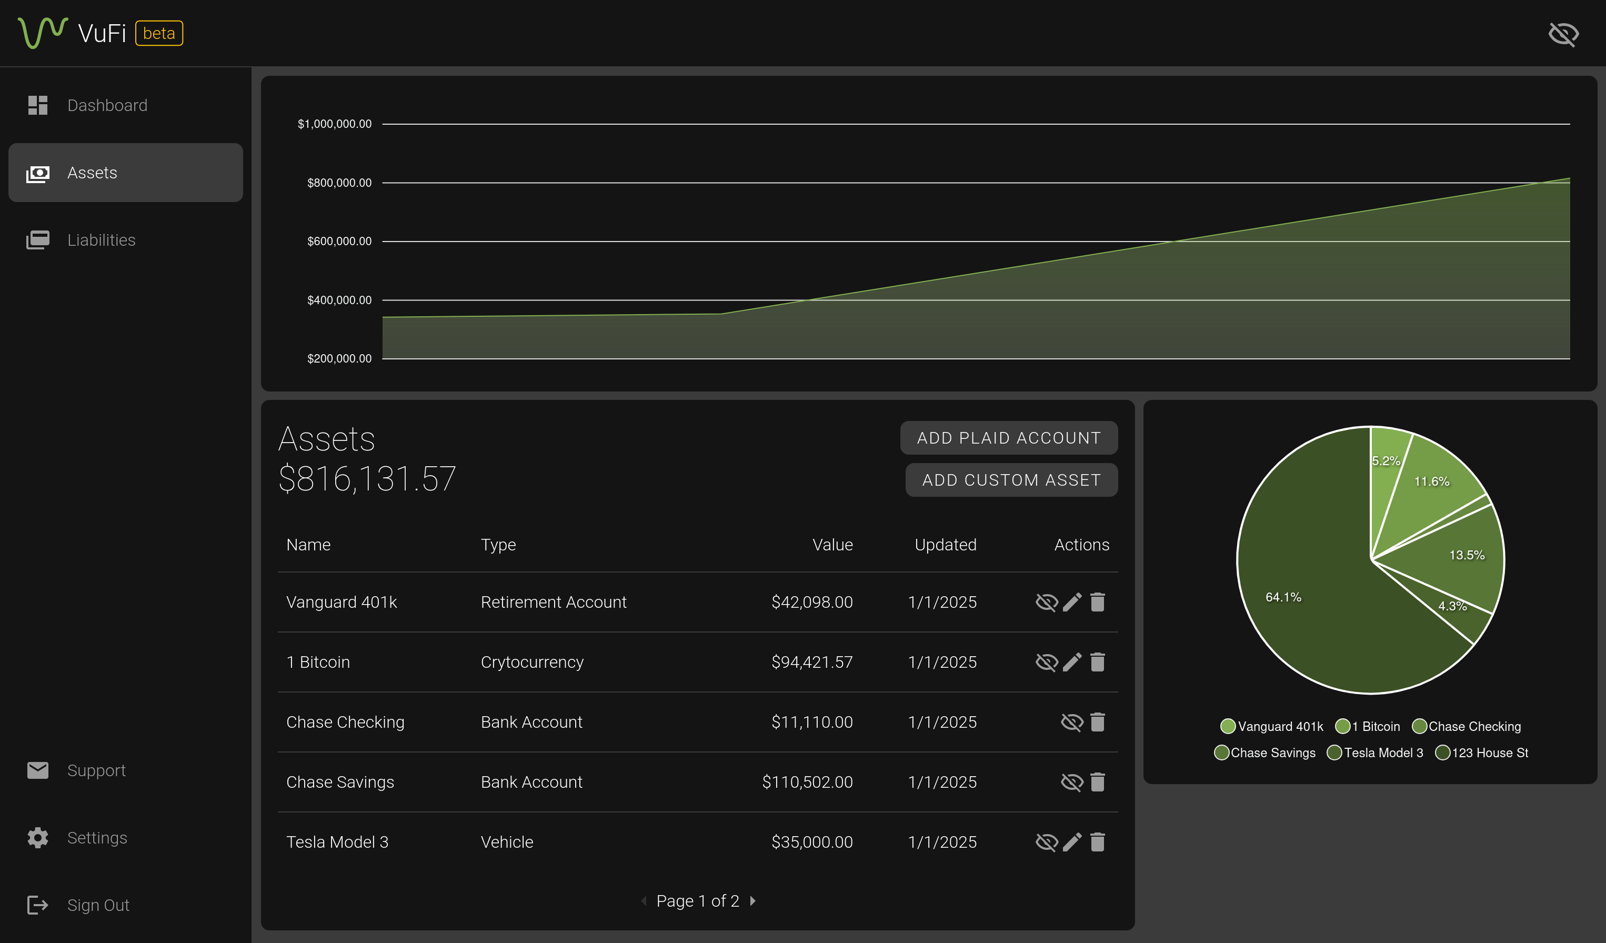This screenshot has width=1606, height=943.
Task: Click the Add Plaid Account button
Action: coord(1009,438)
